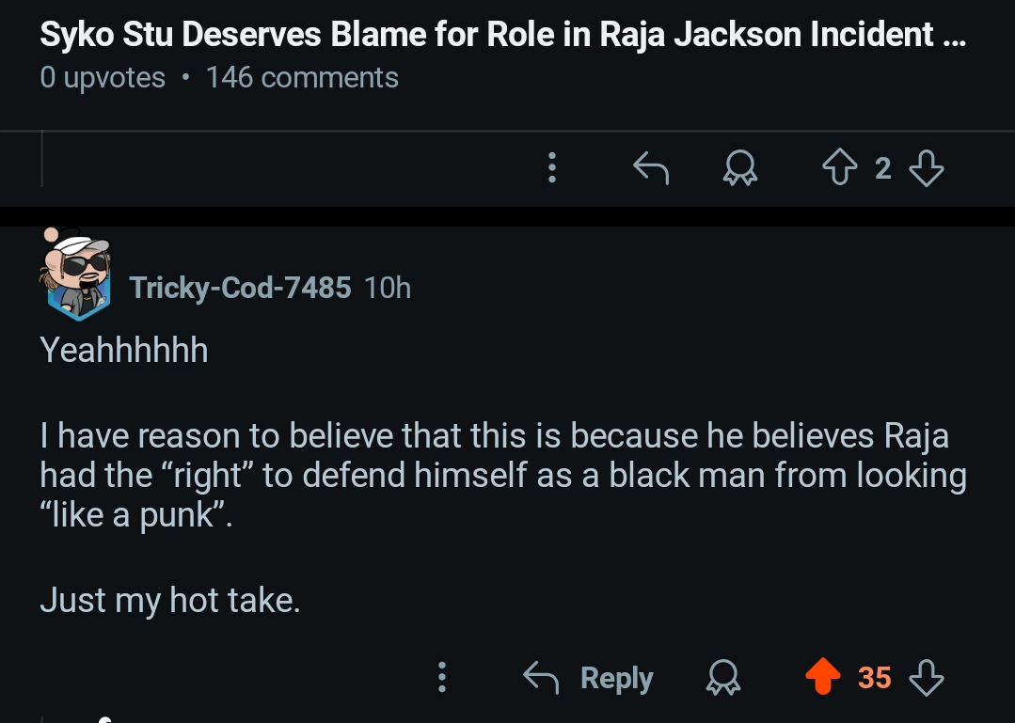
Task: Collapse the thread using the left vertical line
Action: (42, 159)
